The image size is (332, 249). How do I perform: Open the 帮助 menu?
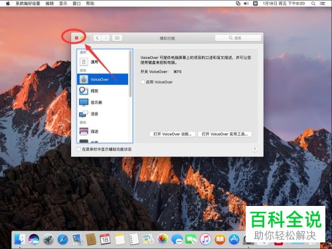(90, 3)
